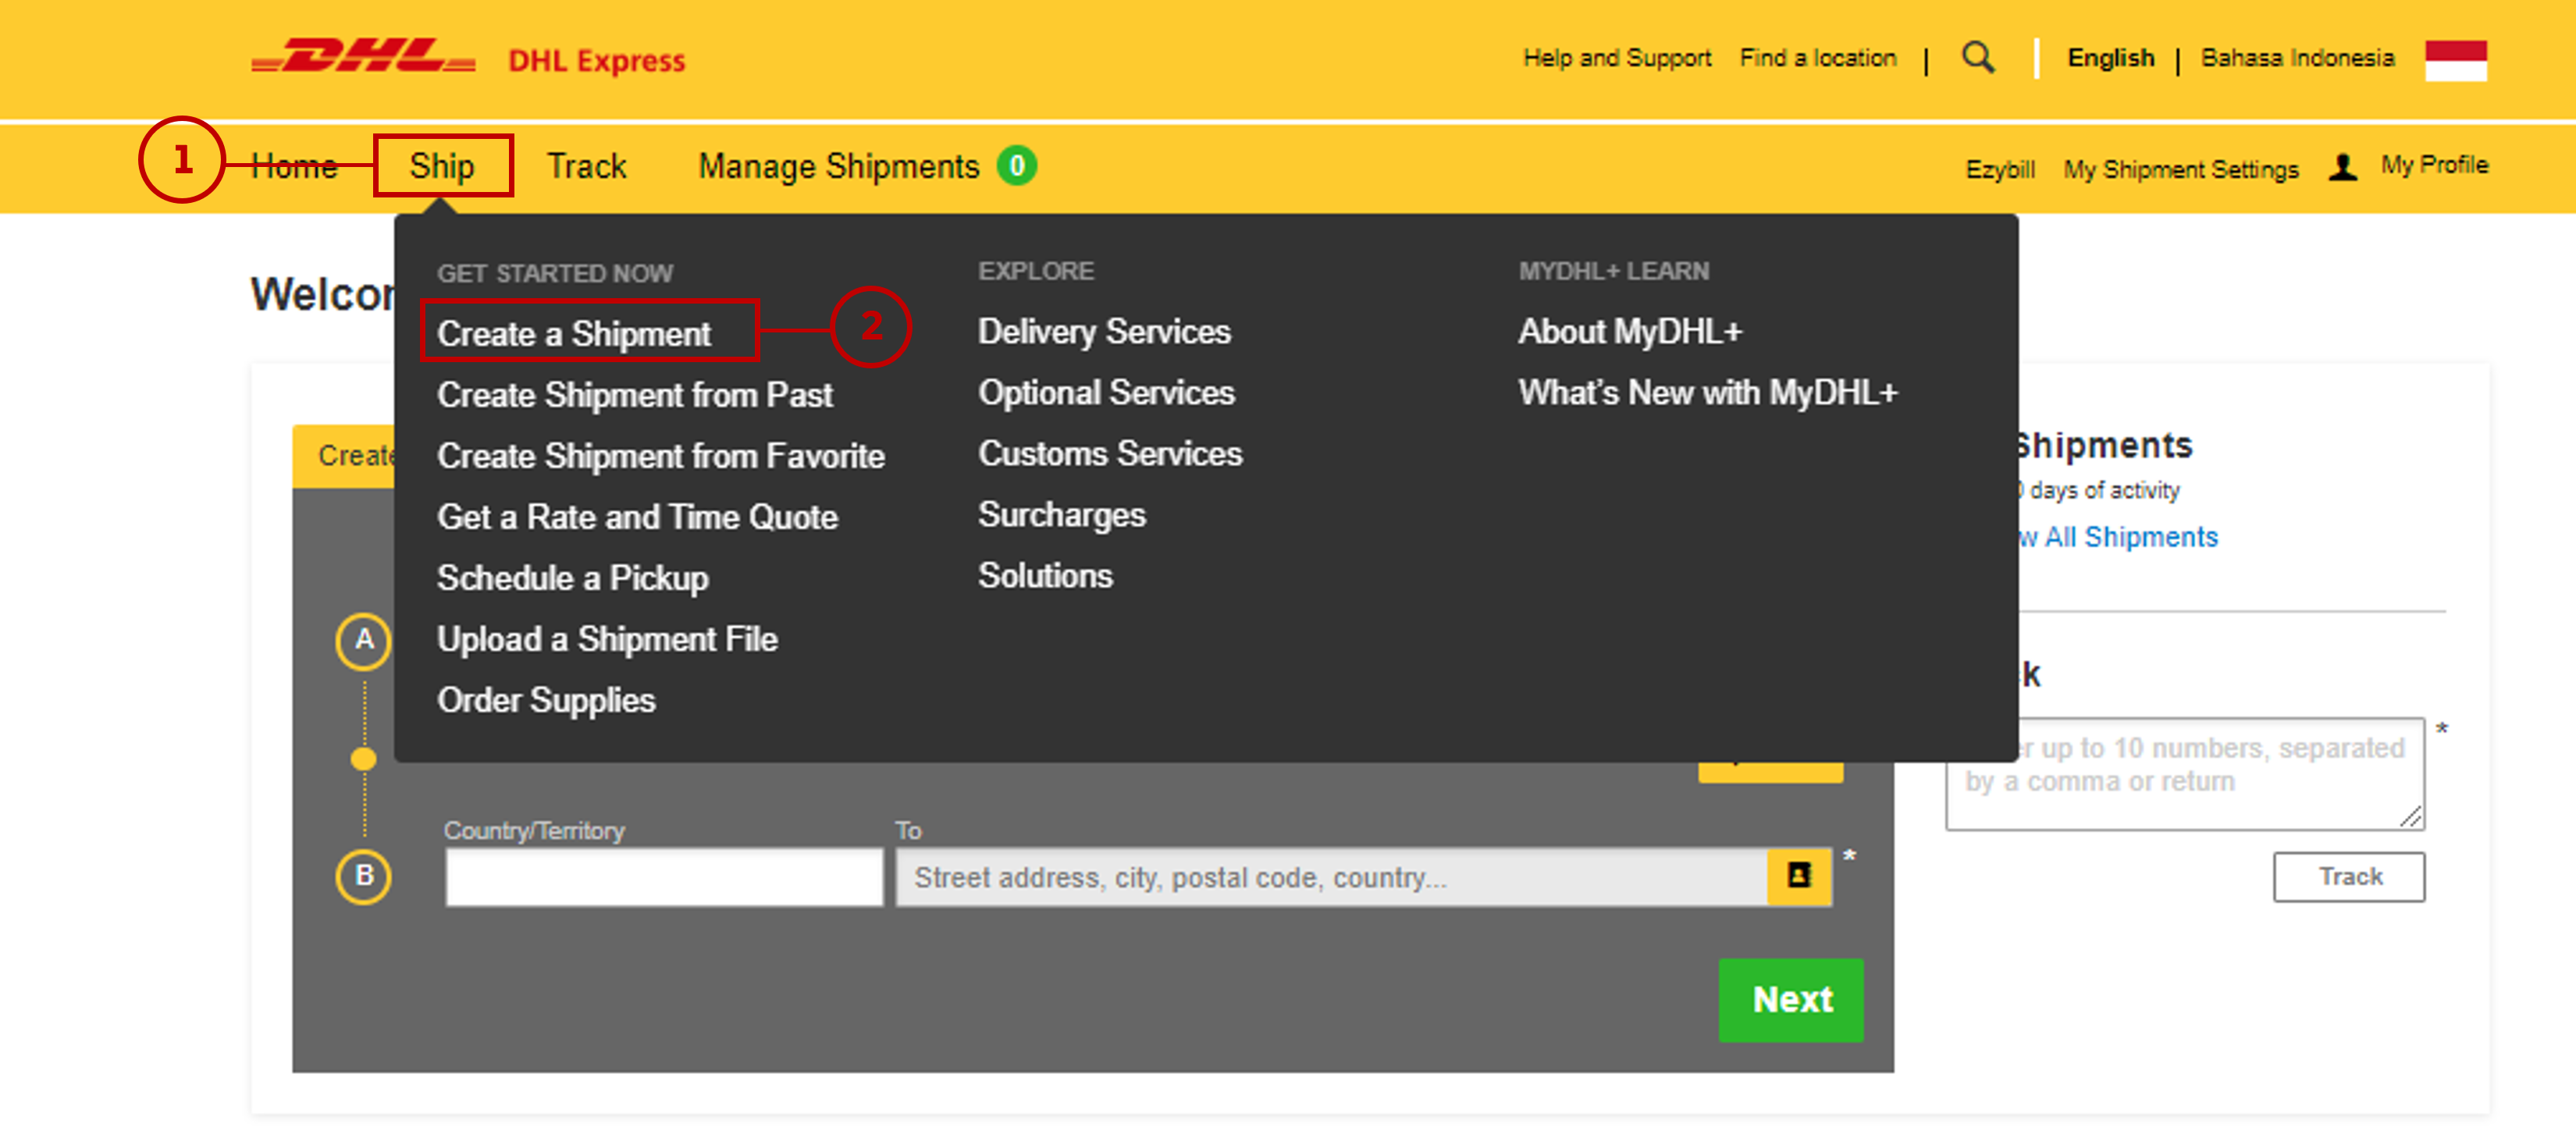Image resolution: width=2576 pixels, height=1134 pixels.
Task: Open the Home menu item
Action: (x=294, y=166)
